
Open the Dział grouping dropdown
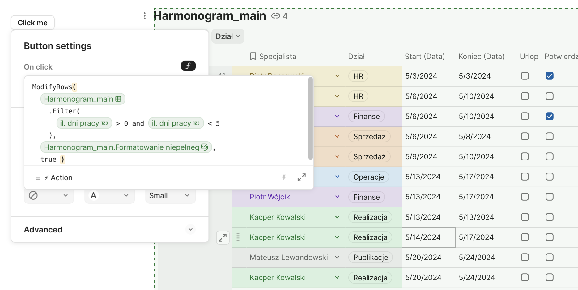point(228,36)
